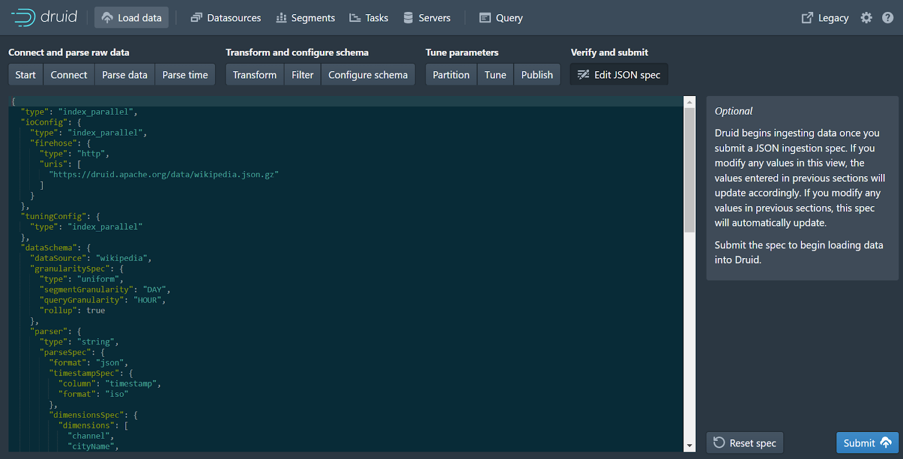Switch to the Partition step
903x459 pixels.
[x=451, y=75]
